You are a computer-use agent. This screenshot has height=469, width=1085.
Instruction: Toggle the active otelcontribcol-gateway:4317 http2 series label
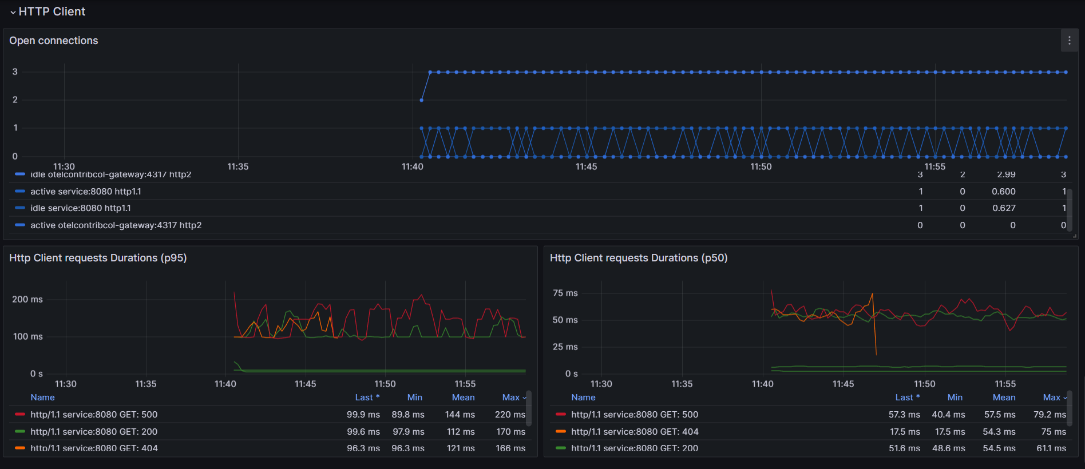tap(116, 225)
